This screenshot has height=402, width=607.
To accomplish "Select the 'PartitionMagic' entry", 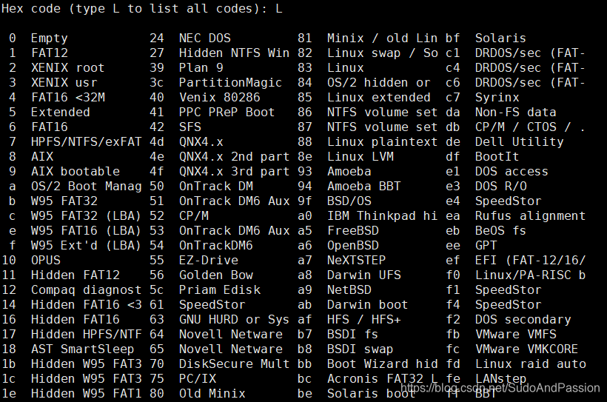I will [230, 82].
